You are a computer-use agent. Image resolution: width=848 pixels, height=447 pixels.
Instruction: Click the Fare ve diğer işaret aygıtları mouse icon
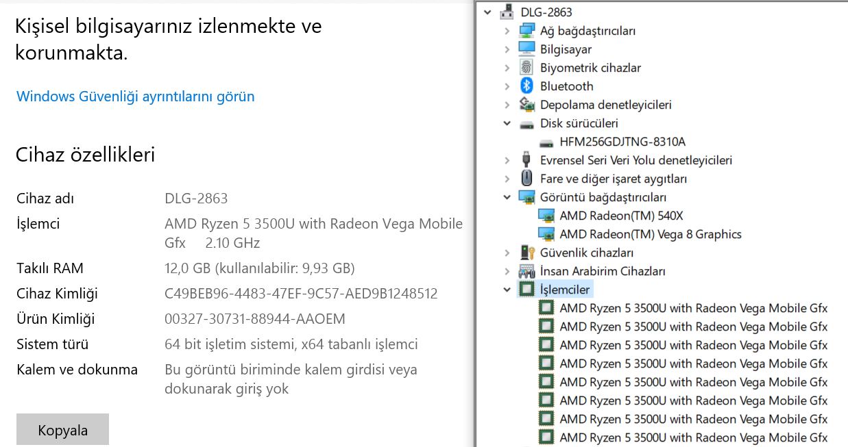point(526,178)
